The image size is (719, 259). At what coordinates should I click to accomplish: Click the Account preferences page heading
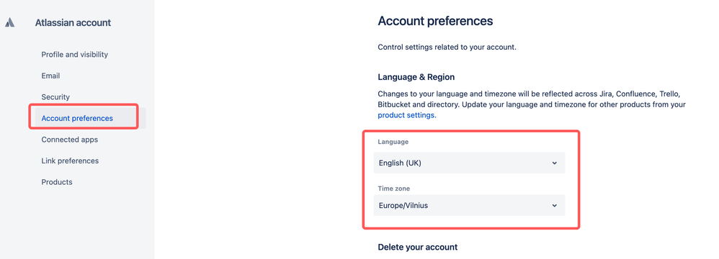coord(435,21)
